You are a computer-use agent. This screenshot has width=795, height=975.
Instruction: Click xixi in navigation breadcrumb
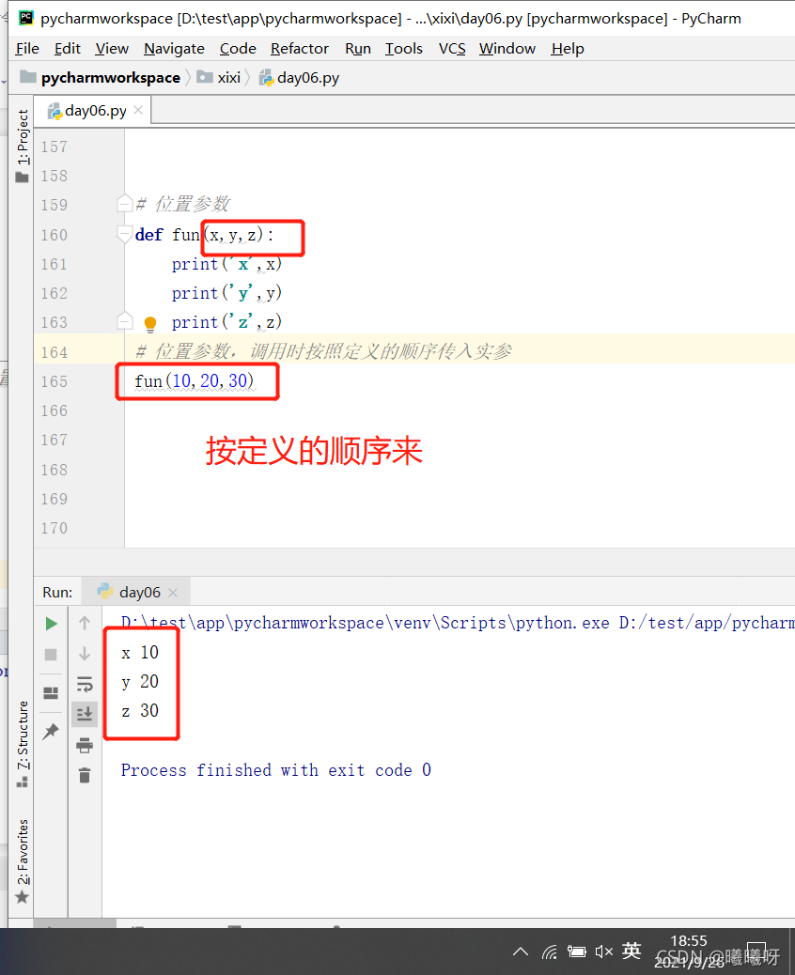(229, 78)
